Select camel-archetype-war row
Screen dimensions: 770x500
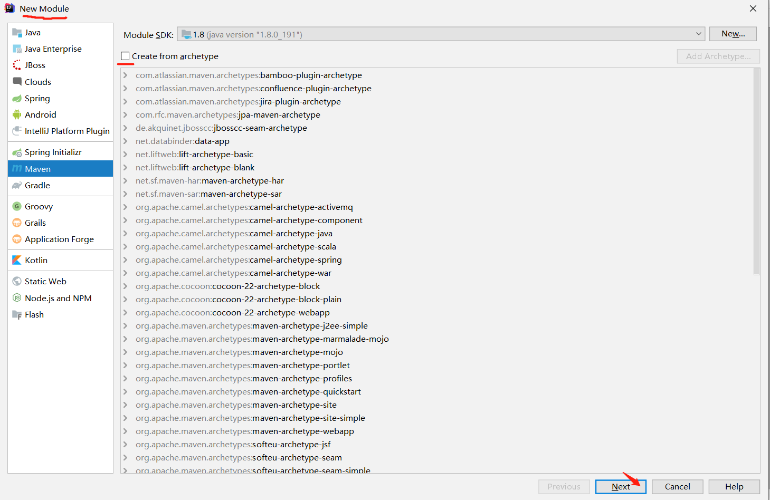(437, 273)
